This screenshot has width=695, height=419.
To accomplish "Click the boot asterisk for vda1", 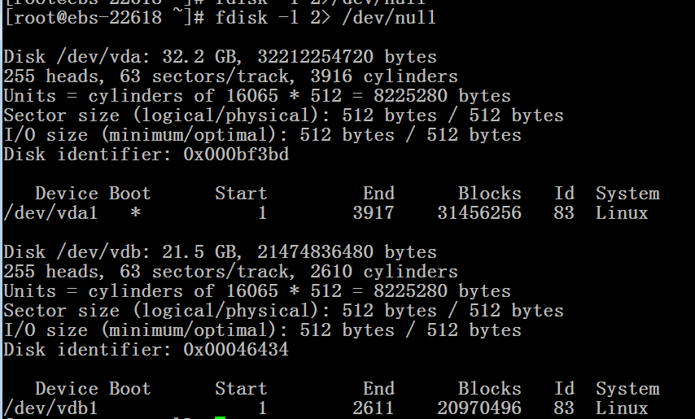I will click(x=135, y=213).
